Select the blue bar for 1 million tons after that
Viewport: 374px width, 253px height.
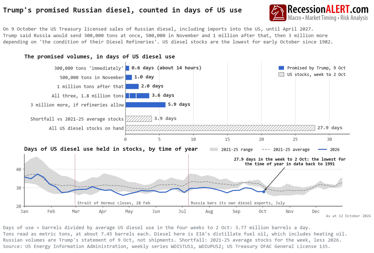[132, 86]
